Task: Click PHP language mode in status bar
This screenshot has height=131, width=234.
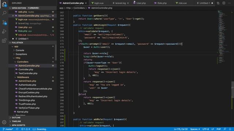Action: [x=219, y=129]
